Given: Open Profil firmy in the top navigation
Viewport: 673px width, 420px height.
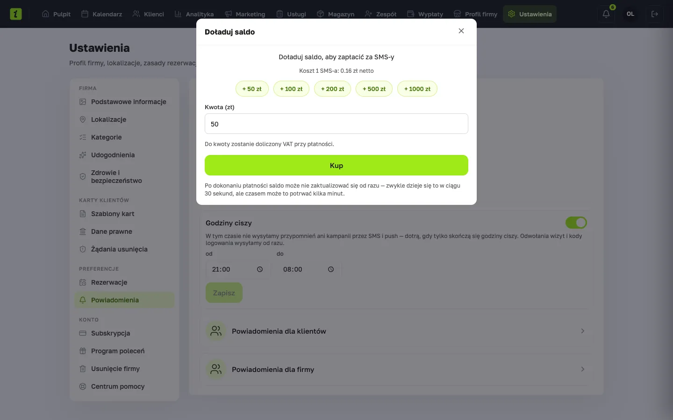Looking at the screenshot, I should (475, 14).
